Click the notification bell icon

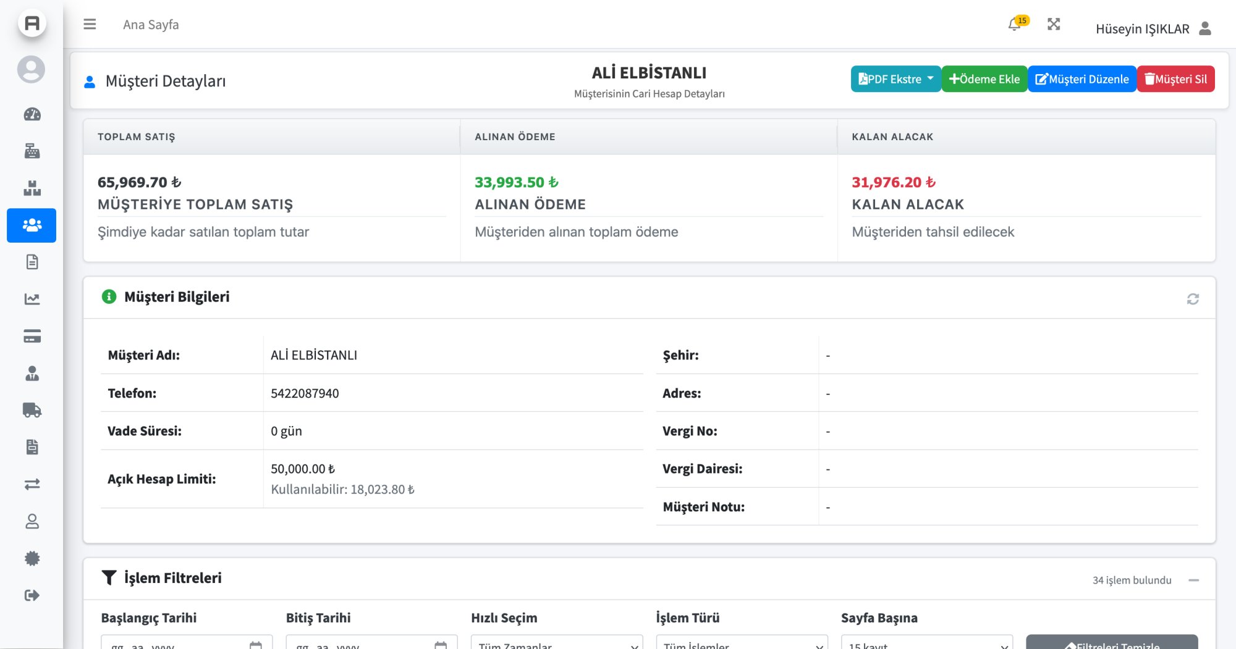click(x=1014, y=25)
